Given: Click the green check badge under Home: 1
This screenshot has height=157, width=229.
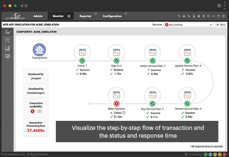Looking at the screenshot, I should coord(82,60).
